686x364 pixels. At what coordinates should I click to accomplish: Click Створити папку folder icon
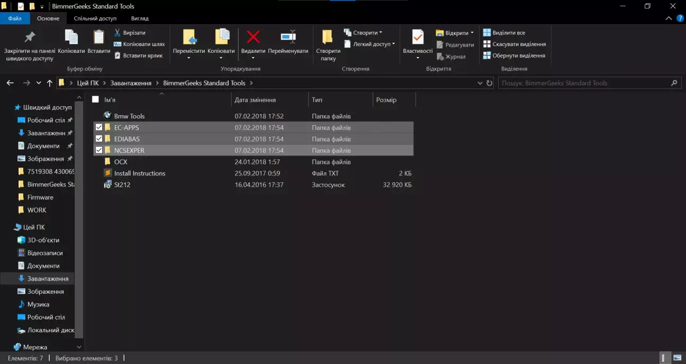click(328, 37)
